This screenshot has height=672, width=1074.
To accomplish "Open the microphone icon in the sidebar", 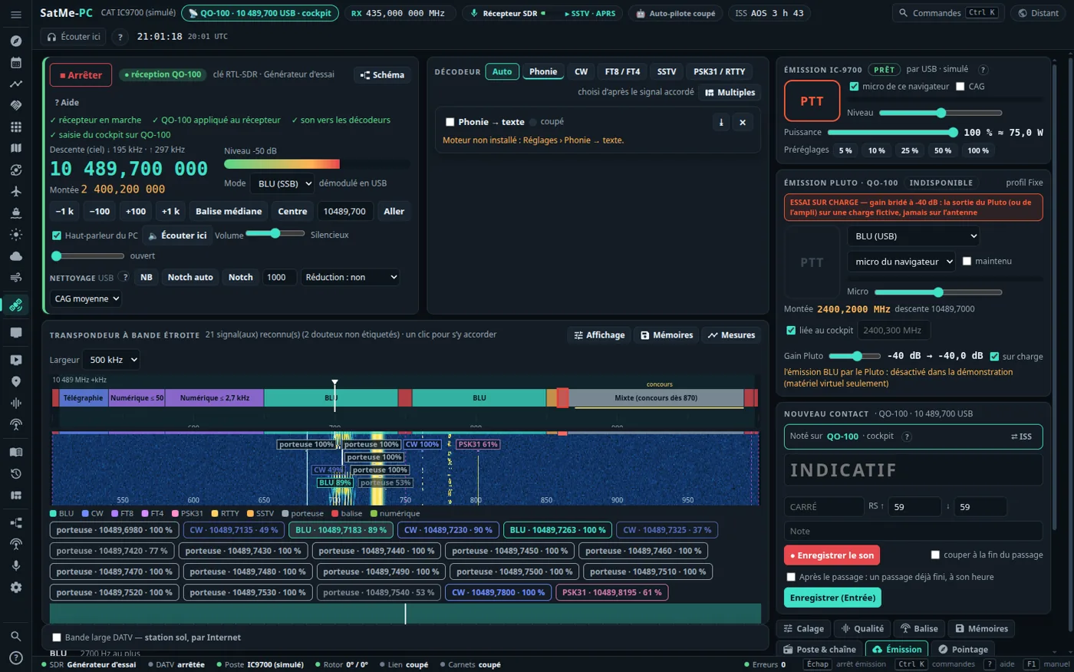I will click(x=15, y=565).
